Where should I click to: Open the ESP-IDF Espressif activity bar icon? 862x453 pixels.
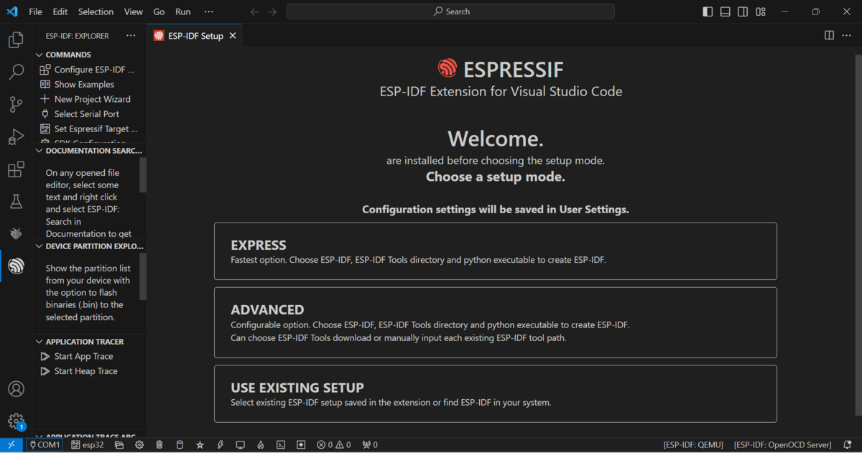[16, 266]
